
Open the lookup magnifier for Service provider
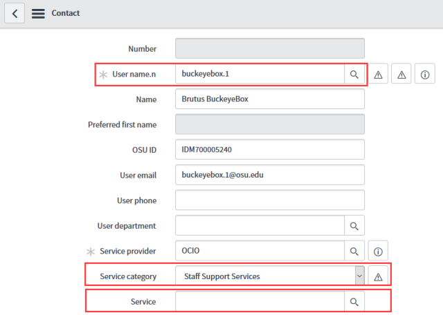coord(354,251)
